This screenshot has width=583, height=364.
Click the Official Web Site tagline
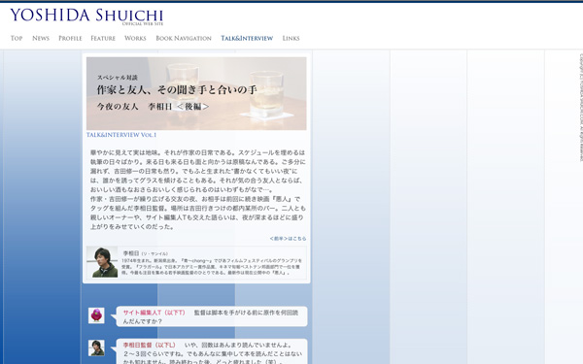pyautogui.click(x=143, y=23)
